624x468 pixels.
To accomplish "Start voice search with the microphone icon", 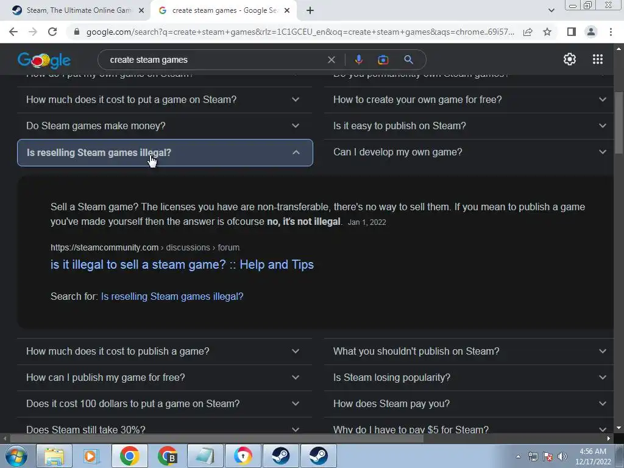I will [x=358, y=60].
